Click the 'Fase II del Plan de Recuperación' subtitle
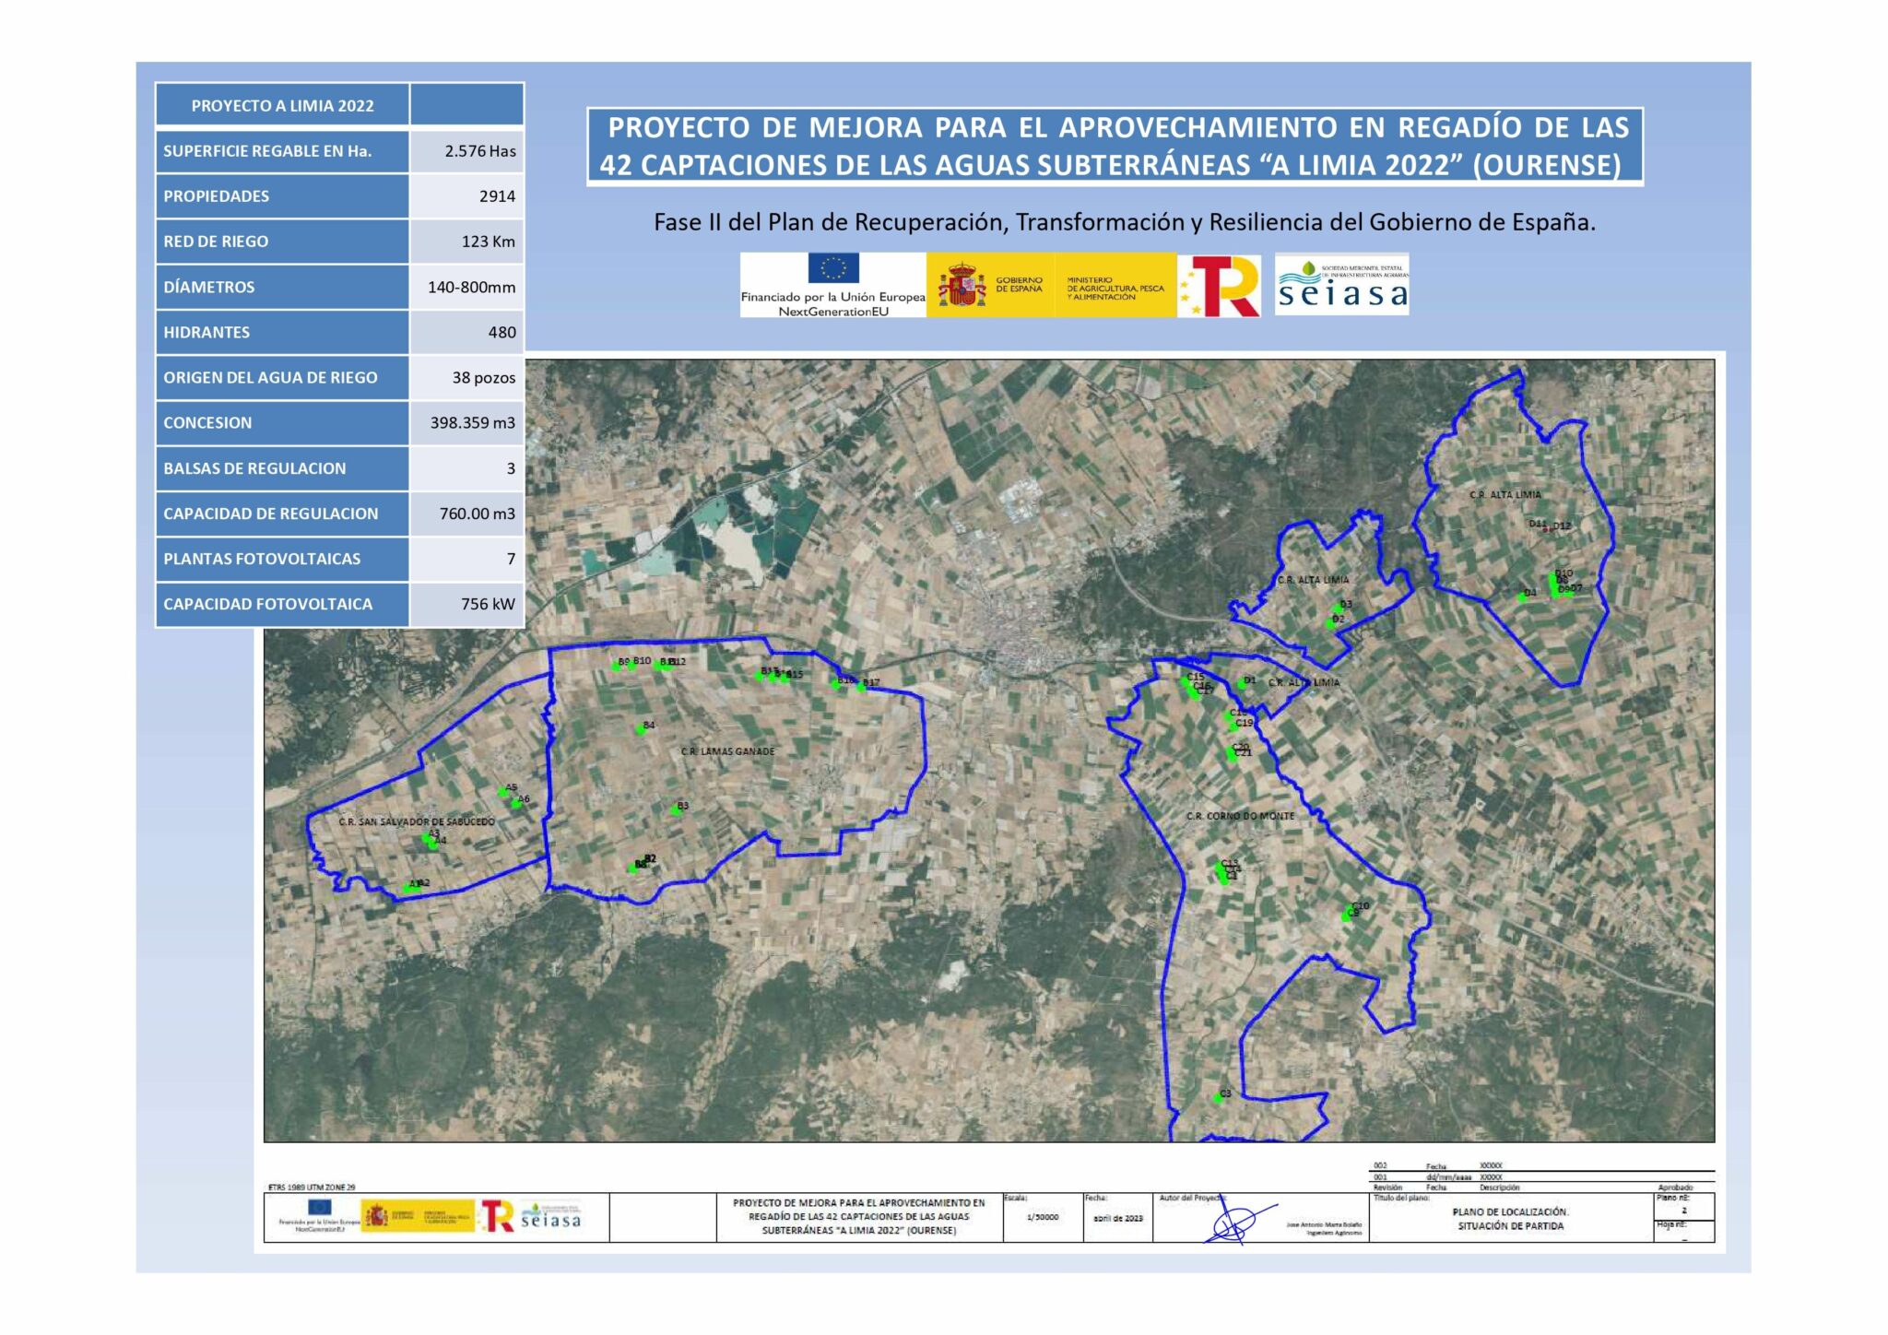 [1124, 222]
